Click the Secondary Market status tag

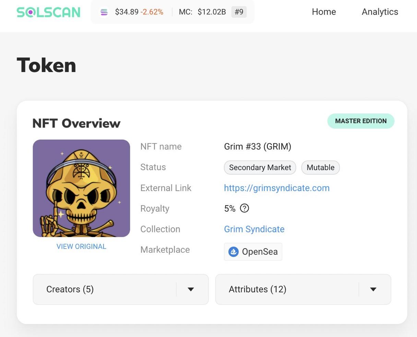point(260,167)
